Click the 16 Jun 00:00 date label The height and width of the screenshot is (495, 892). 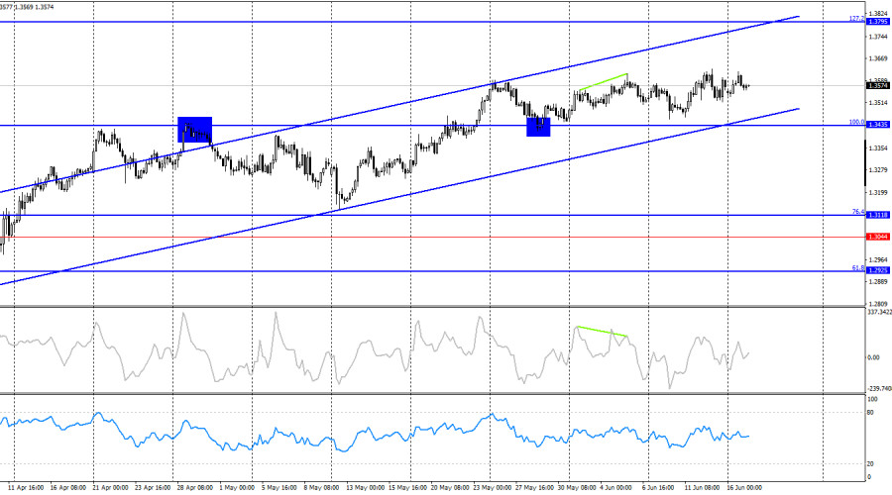[x=744, y=488]
